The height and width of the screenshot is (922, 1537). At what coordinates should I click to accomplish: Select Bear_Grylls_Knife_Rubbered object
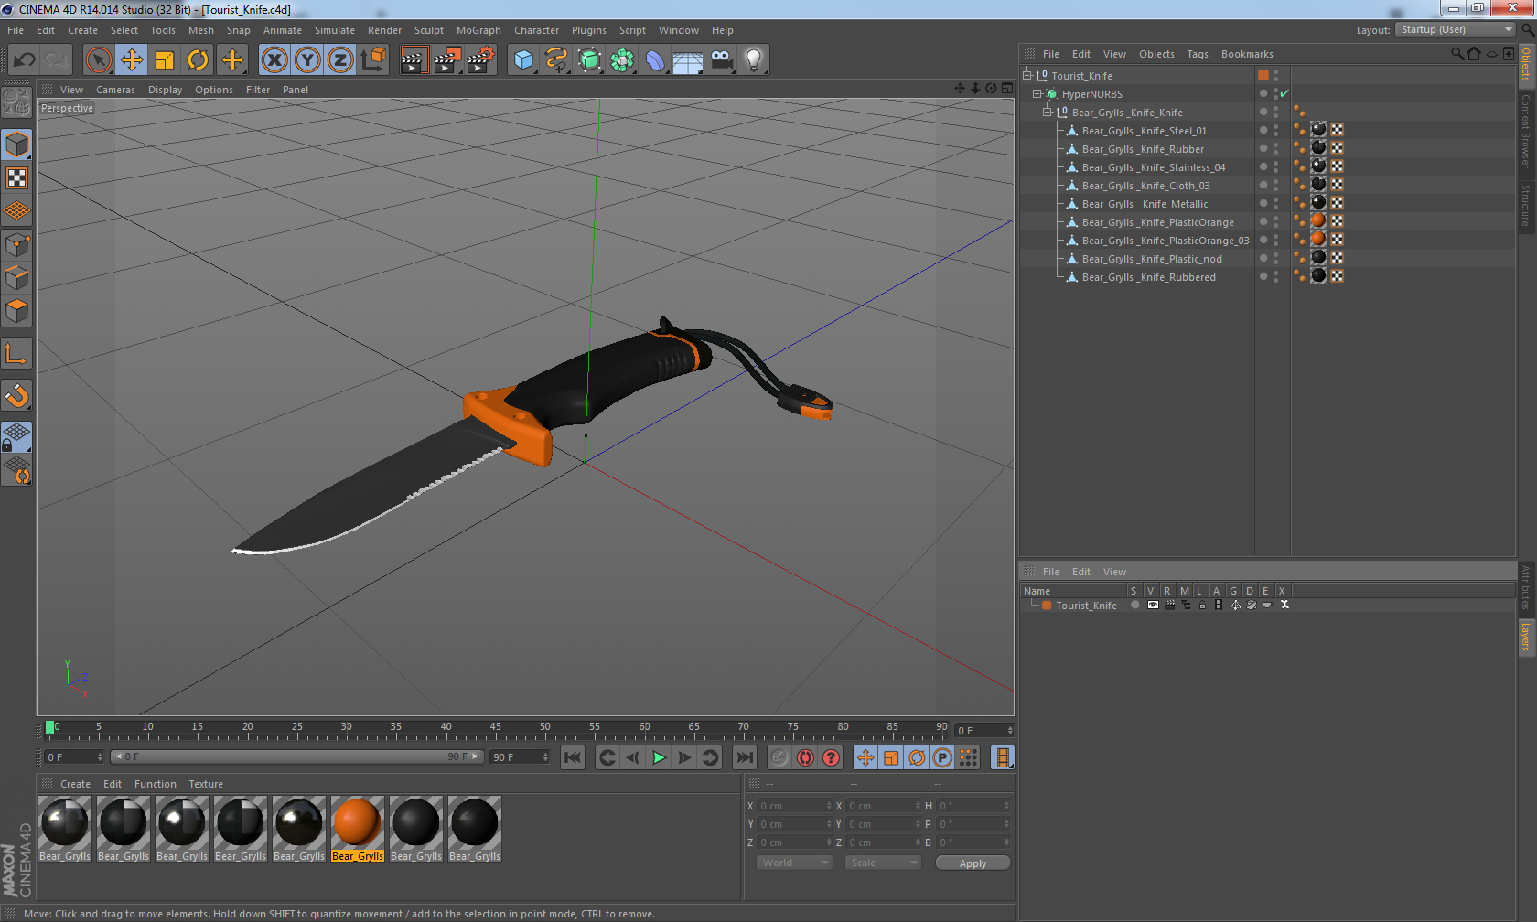(x=1148, y=276)
